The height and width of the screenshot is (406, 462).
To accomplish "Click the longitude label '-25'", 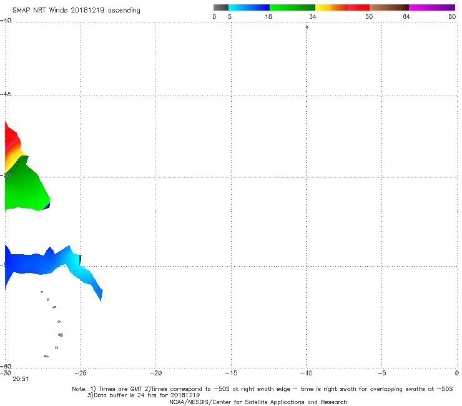I will pyautogui.click(x=81, y=373).
